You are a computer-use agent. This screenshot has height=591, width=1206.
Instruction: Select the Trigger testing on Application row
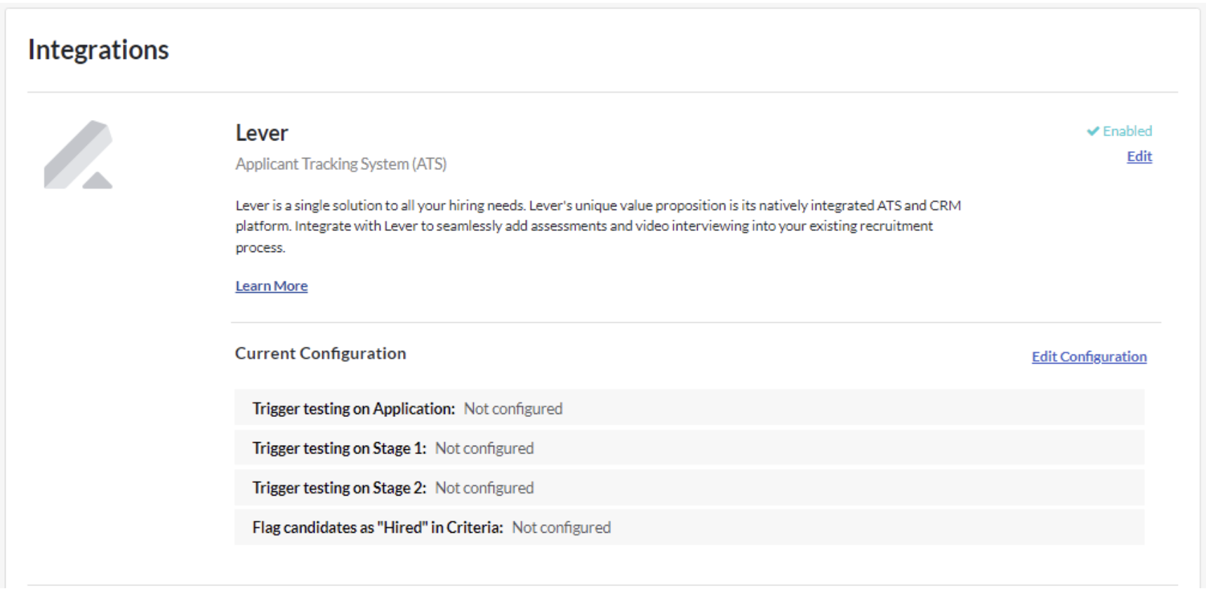(689, 408)
